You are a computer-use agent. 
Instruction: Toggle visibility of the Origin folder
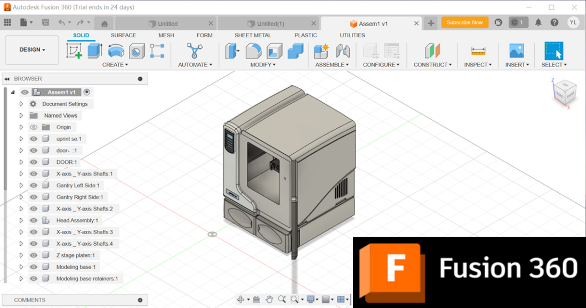[x=33, y=127]
